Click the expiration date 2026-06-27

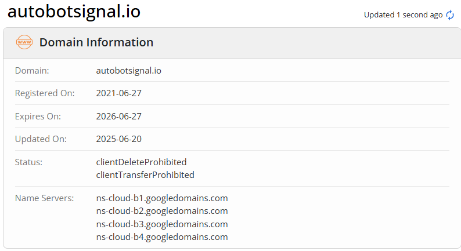(118, 117)
